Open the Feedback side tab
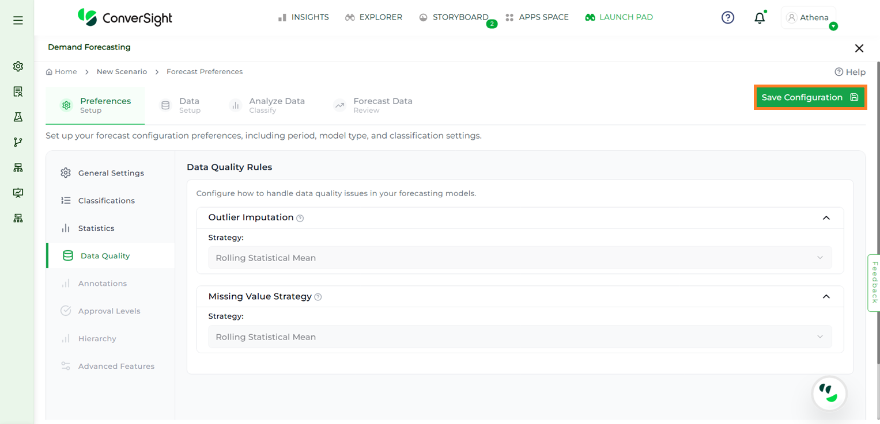880x424 pixels. click(x=874, y=282)
